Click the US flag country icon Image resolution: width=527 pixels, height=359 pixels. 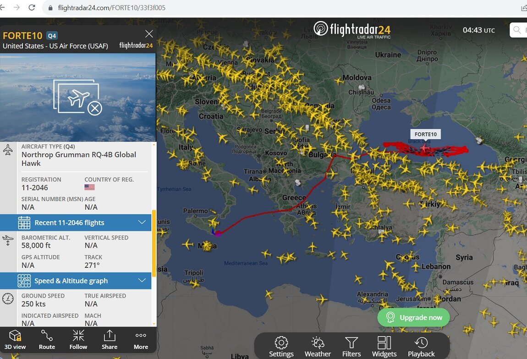pos(89,187)
